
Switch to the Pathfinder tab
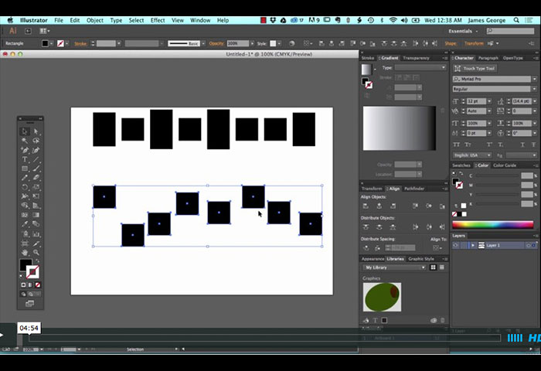pos(414,189)
